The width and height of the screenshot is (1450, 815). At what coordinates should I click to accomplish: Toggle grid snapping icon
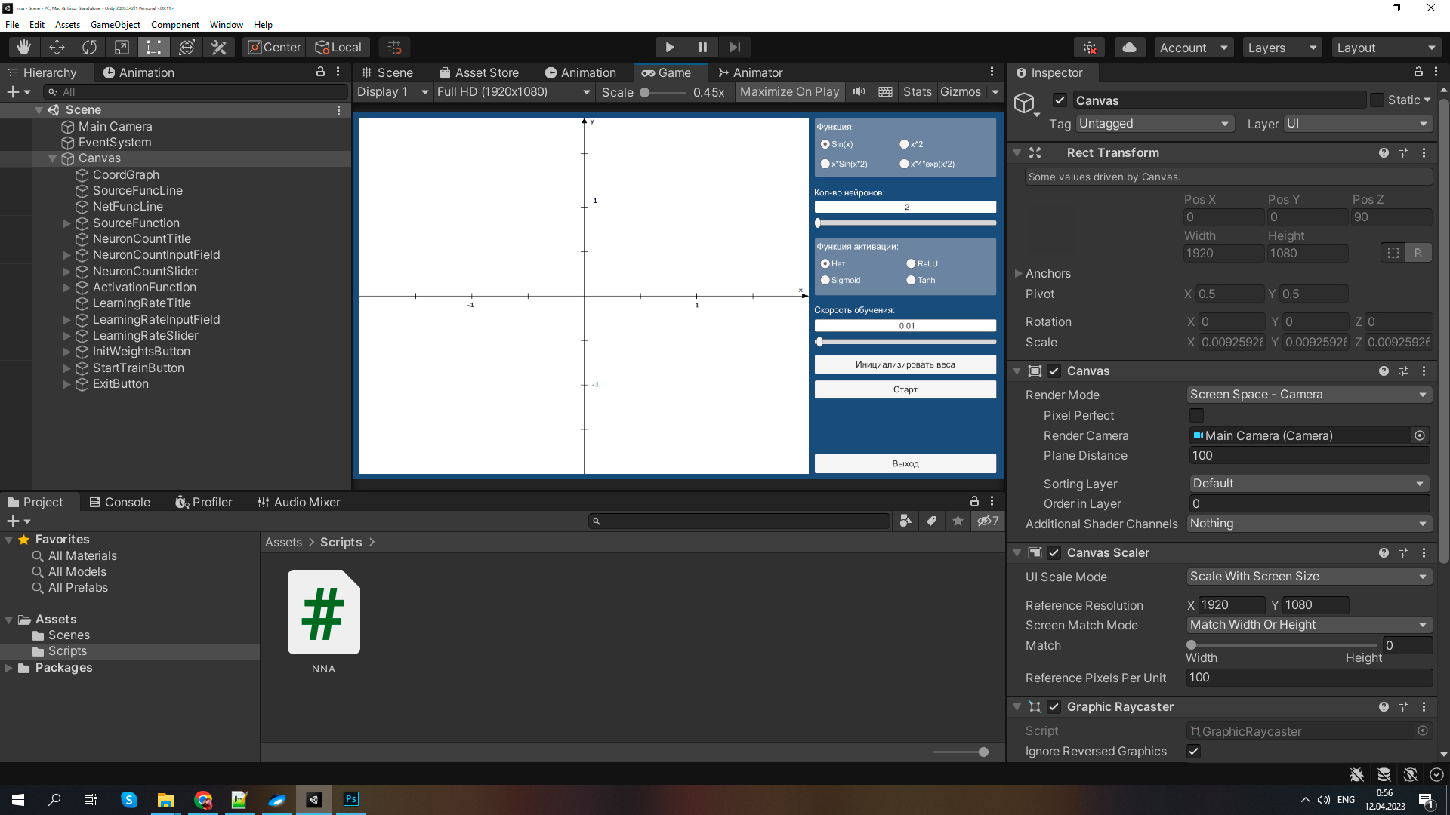394,47
